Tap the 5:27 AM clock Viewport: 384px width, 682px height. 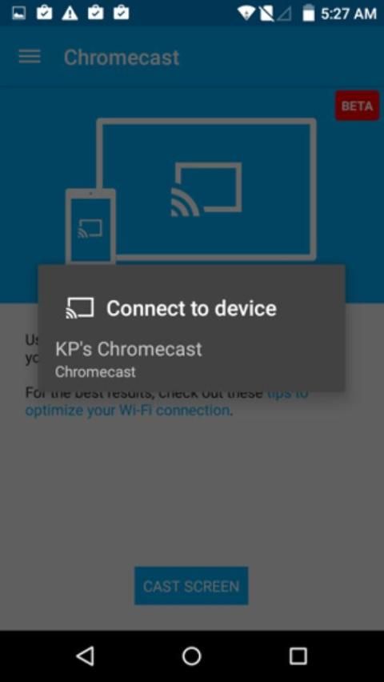click(x=349, y=14)
